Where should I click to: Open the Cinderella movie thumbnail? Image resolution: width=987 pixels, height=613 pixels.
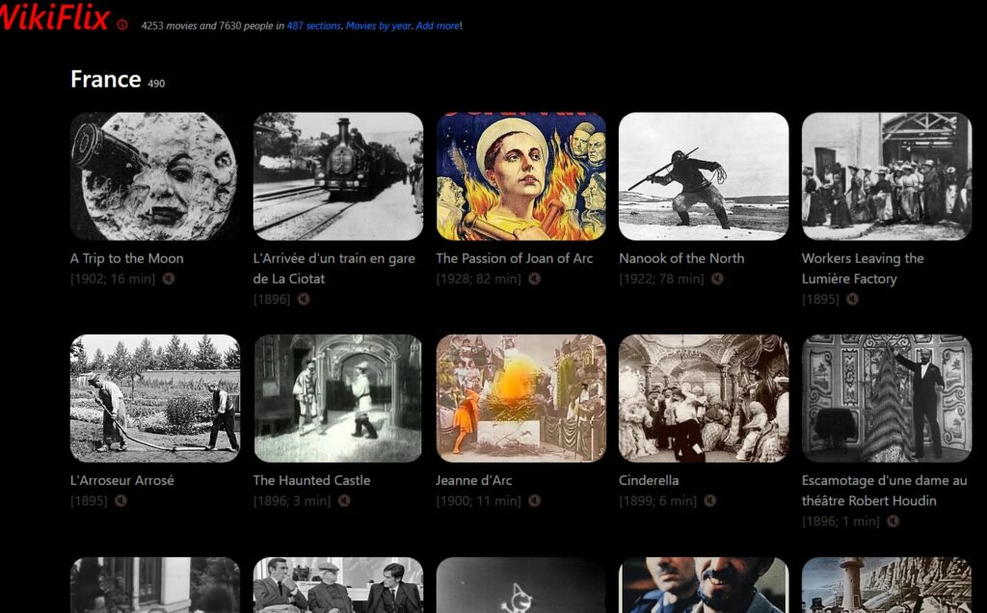pyautogui.click(x=704, y=397)
